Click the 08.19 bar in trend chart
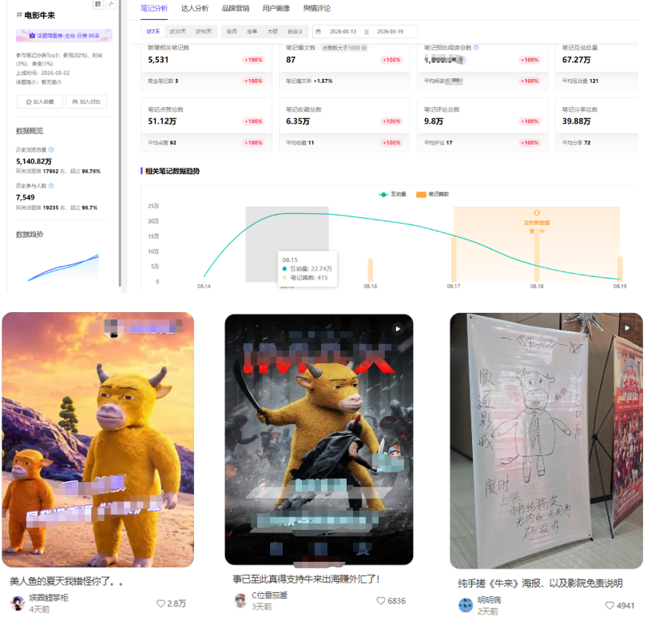 [620, 269]
